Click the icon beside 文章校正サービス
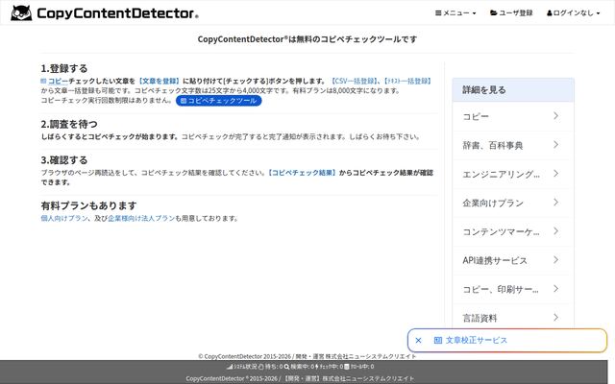 (438, 341)
